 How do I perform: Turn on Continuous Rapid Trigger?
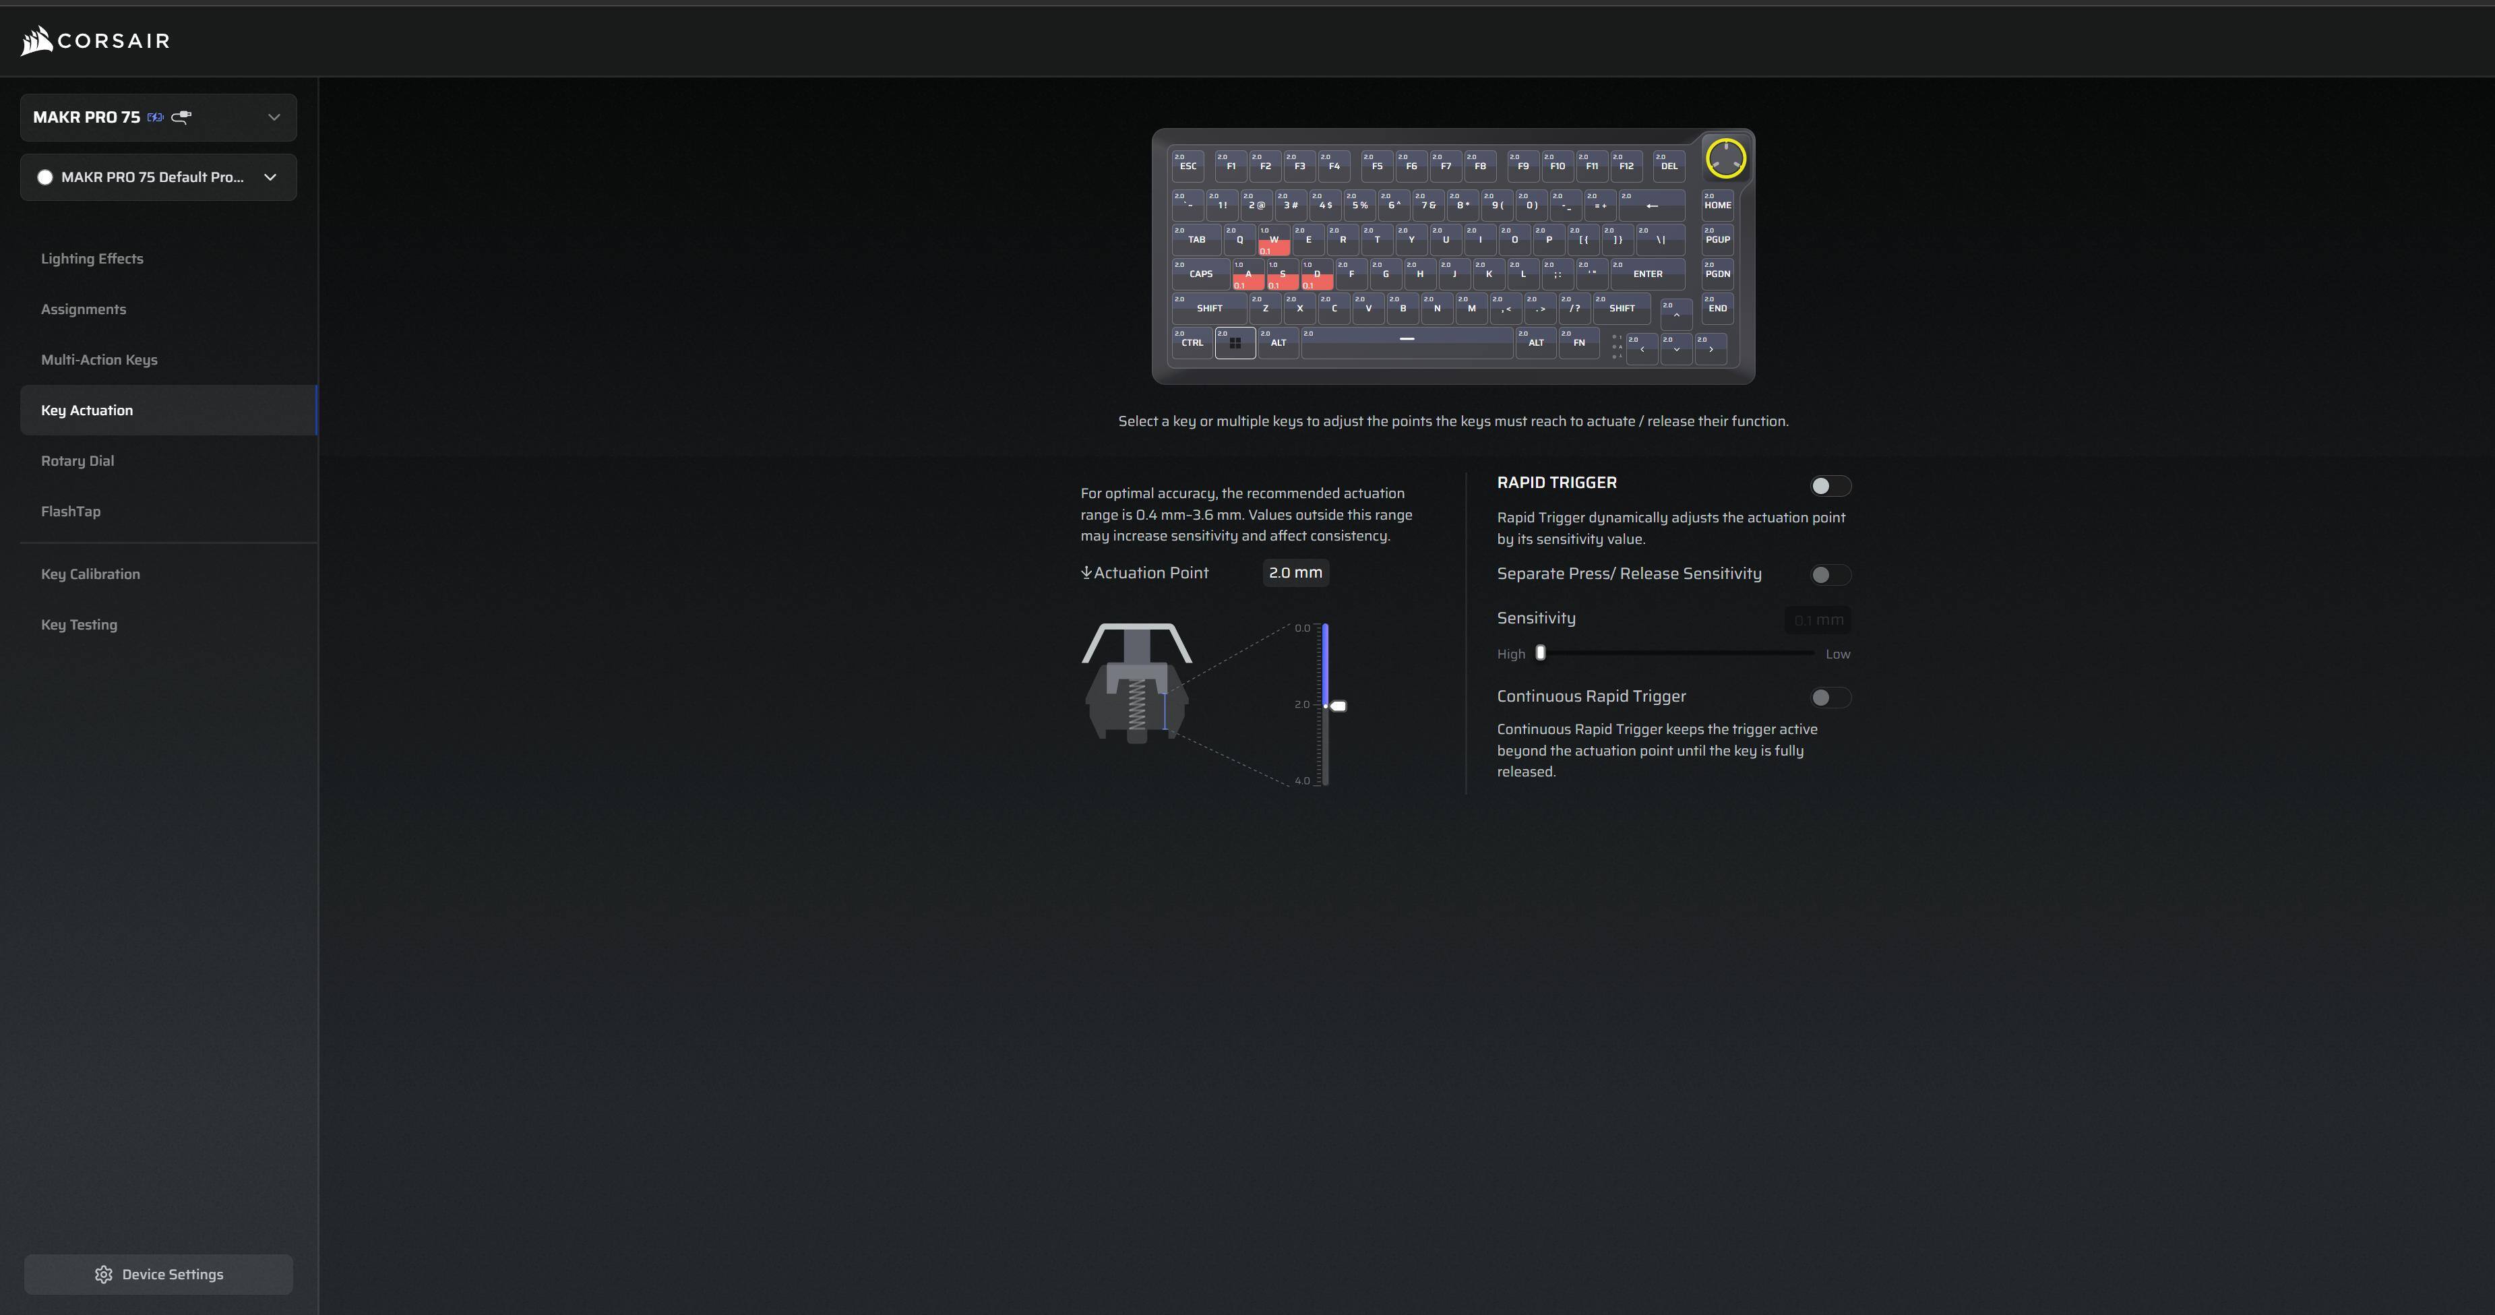tap(1830, 697)
